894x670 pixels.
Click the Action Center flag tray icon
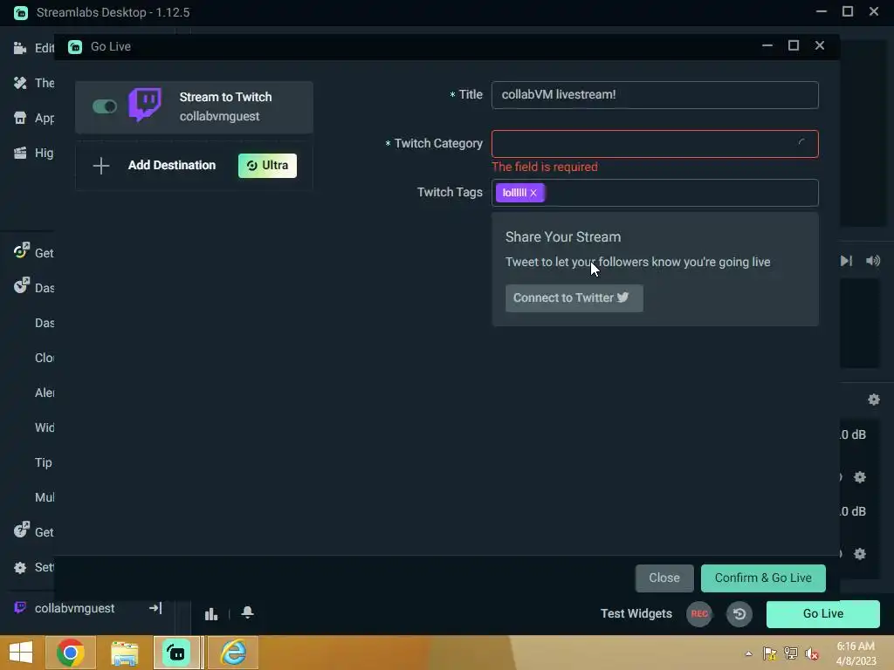pos(769,653)
